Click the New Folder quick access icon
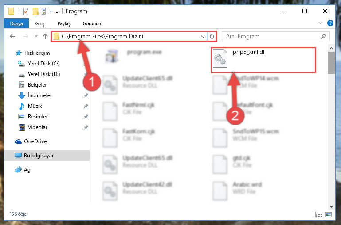Image resolution: width=341 pixels, height=225 pixels. (x=35, y=11)
